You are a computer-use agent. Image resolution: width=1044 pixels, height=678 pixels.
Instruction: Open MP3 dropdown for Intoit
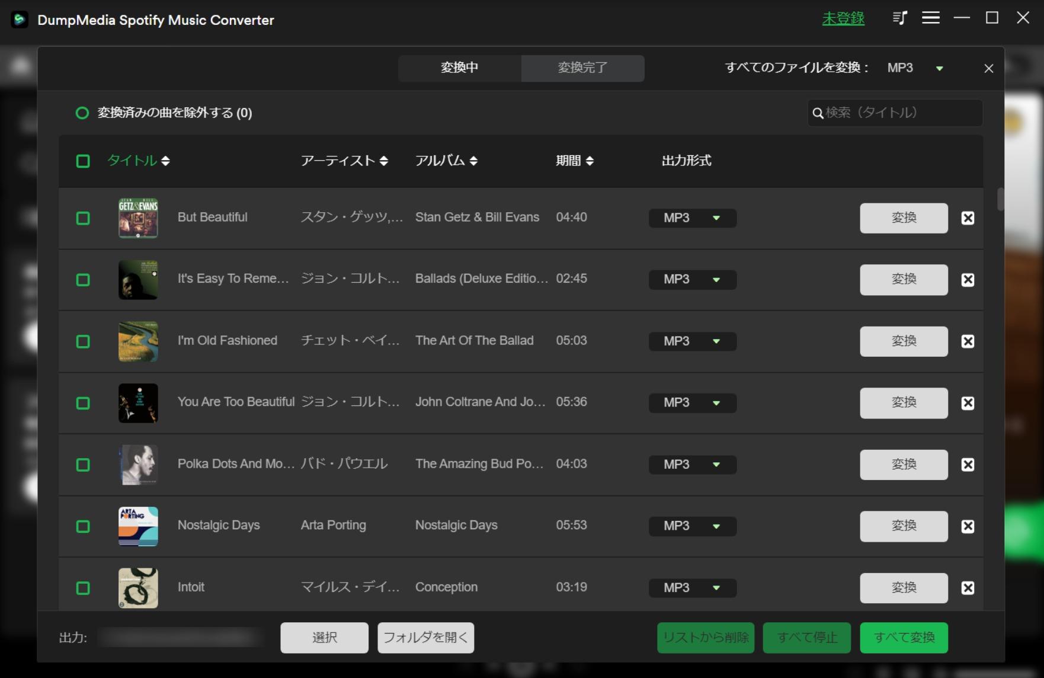693,588
